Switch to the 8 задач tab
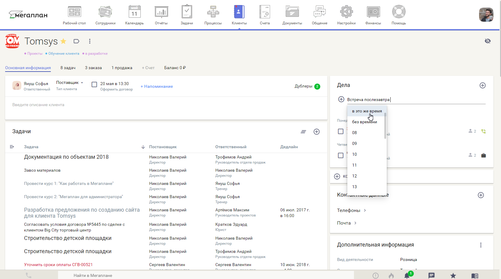 [x=68, y=68]
